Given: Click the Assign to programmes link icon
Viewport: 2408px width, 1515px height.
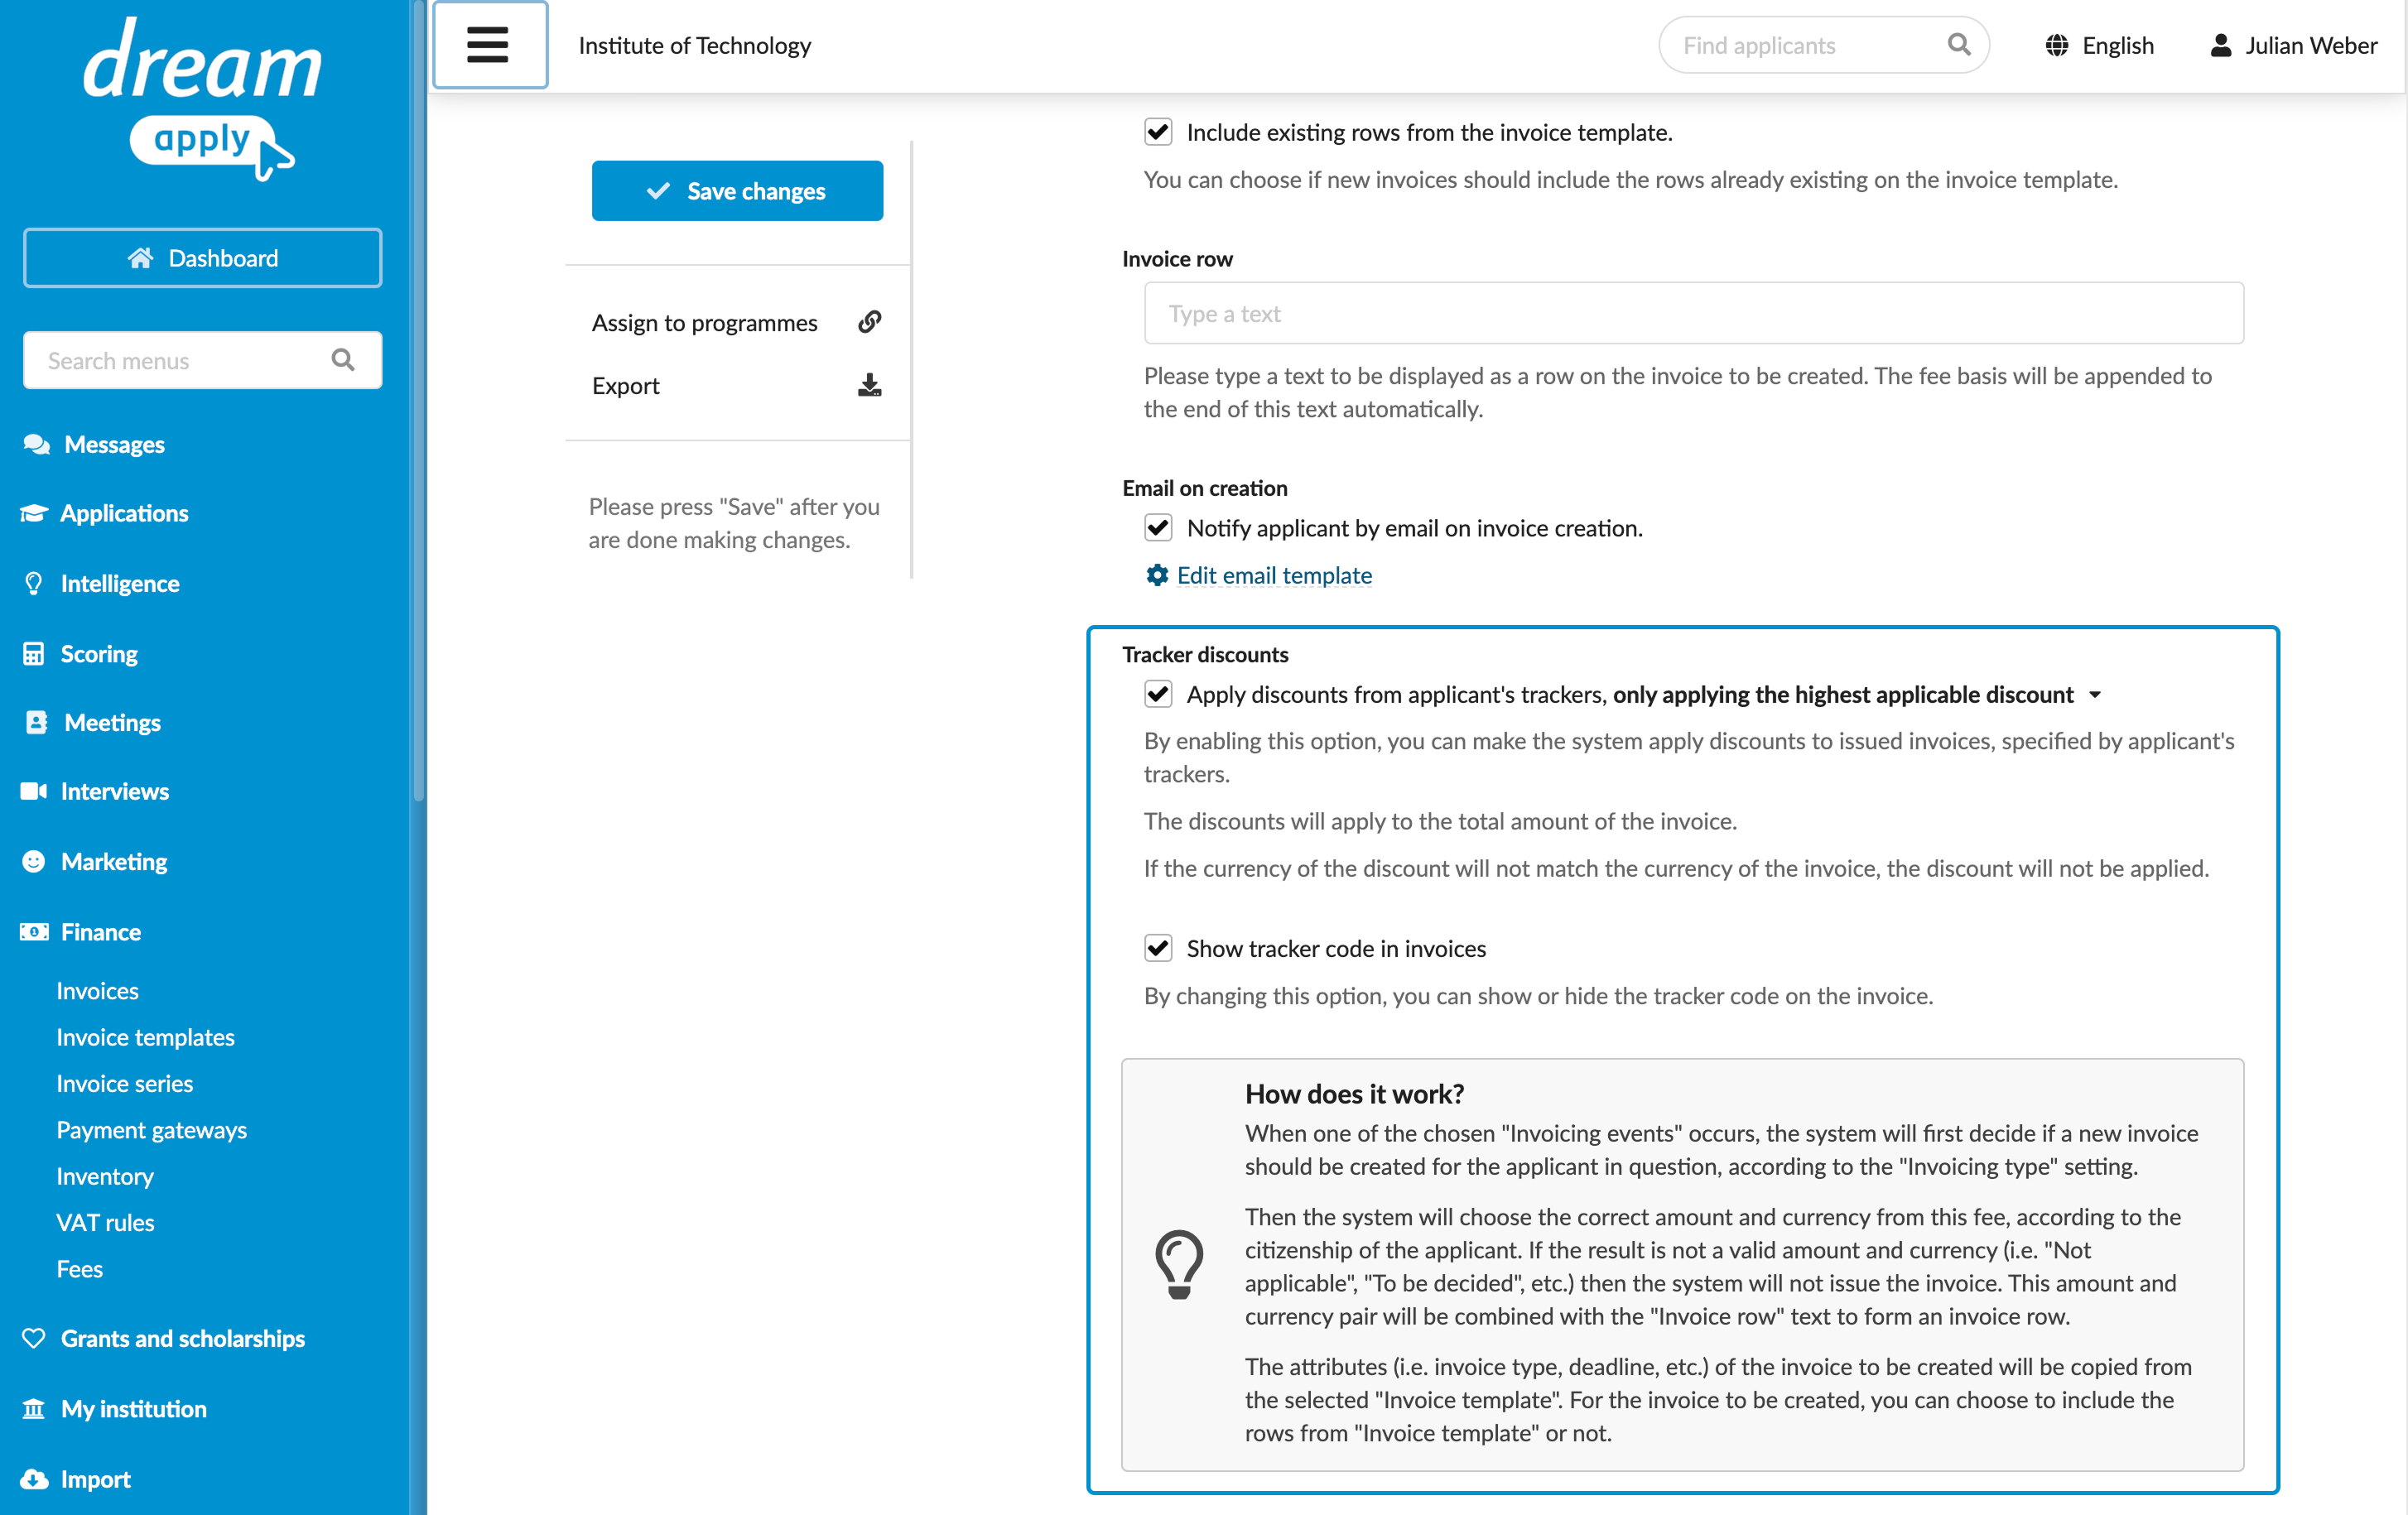Looking at the screenshot, I should (x=869, y=322).
